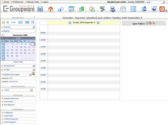This screenshot has width=168, height=125.
Task: Open the Home house icon
Action: point(50,9)
